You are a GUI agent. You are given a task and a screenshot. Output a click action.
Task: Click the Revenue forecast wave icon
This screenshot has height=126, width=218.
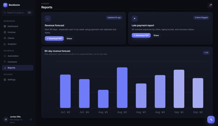point(48,19)
